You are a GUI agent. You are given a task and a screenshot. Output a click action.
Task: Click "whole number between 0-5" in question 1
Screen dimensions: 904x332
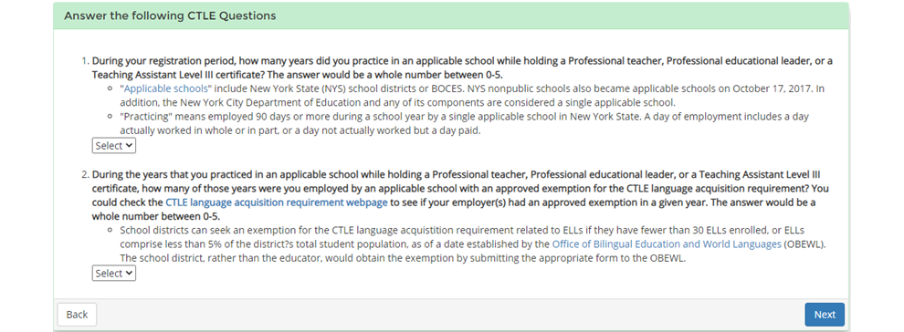point(448,75)
